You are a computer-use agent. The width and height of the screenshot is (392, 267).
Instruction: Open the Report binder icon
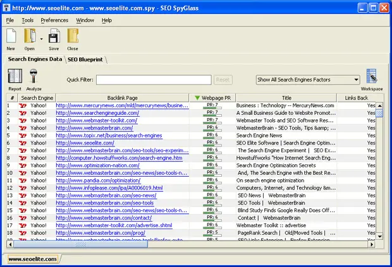[15, 76]
